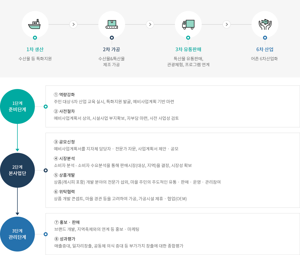Click the conveyor box icon for 2차 가공
This screenshot has height=255, width=300.
[x=112, y=24]
